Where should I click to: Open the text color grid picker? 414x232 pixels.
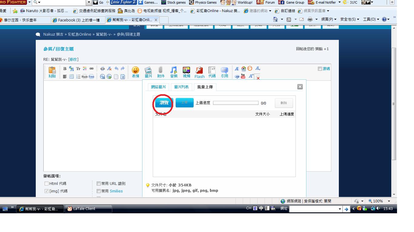click(x=85, y=69)
